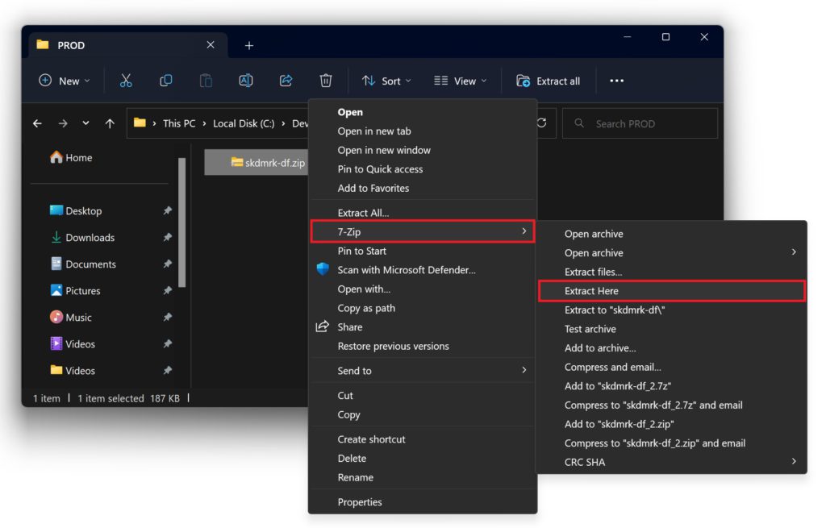Click the Delete trash icon in toolbar

(326, 81)
